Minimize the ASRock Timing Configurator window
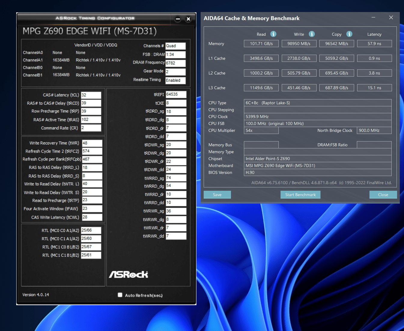404x331 pixels. pyautogui.click(x=178, y=19)
